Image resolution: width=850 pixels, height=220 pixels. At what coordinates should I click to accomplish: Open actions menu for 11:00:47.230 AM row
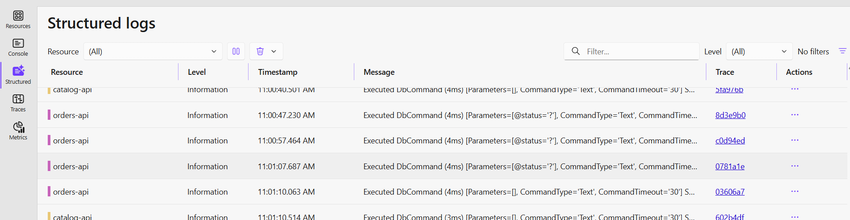(x=795, y=115)
